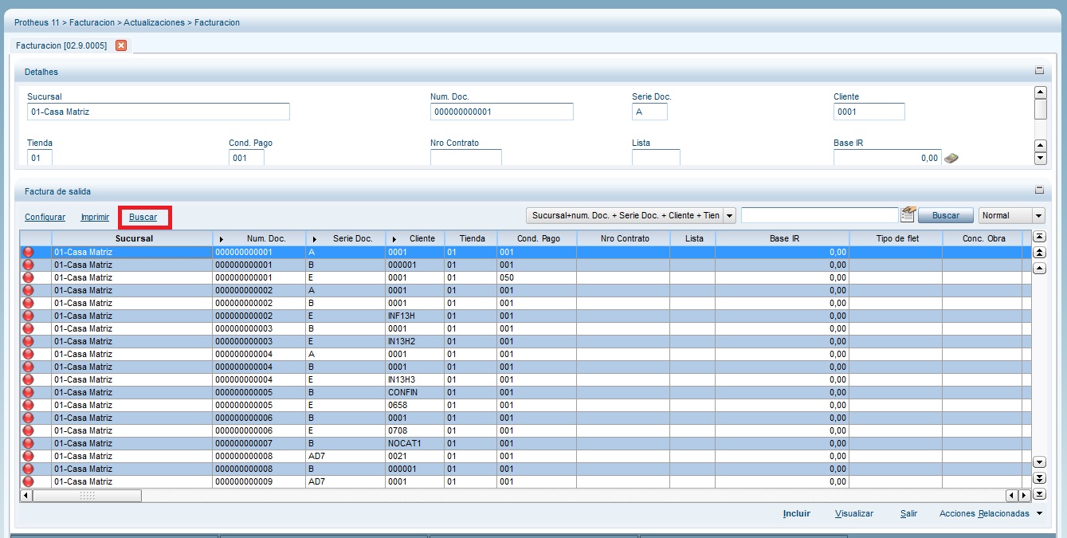Focus the Serie Doc. field with value A
Viewport: 1067px width, 538px height.
coord(649,112)
